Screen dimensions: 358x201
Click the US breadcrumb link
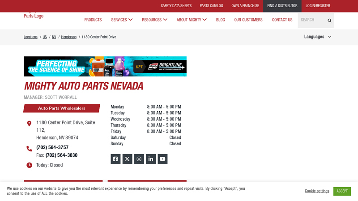pos(45,37)
